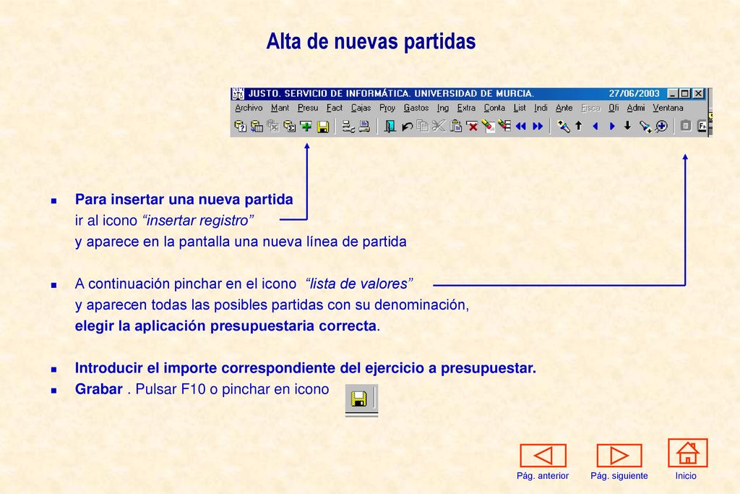This screenshot has width=740, height=494.
Task: Open the Fact menu
Action: pyautogui.click(x=335, y=108)
